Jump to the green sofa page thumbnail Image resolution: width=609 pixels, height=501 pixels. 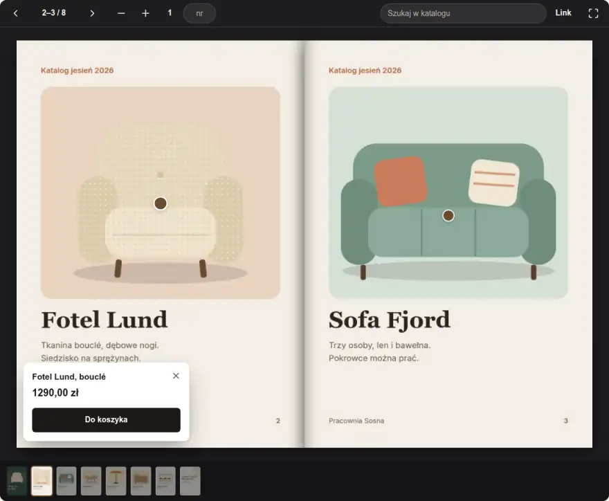point(66,481)
